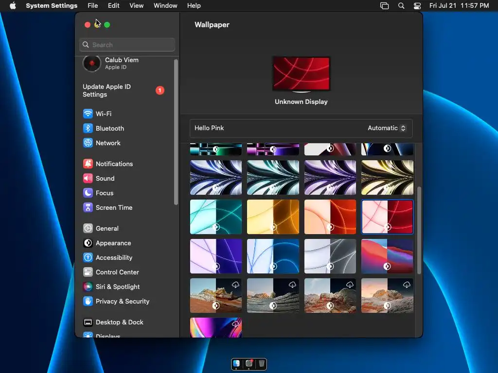Click the Desktop & Dock icon
498x373 pixels.
[x=88, y=322]
